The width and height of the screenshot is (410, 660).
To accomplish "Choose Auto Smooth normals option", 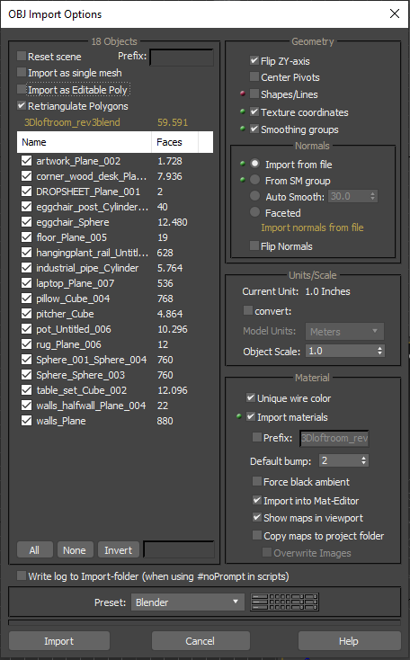I will 254,196.
